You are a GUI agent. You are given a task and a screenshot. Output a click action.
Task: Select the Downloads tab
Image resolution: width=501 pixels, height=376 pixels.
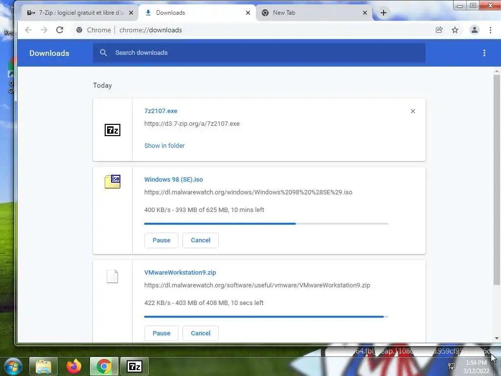pos(197,13)
